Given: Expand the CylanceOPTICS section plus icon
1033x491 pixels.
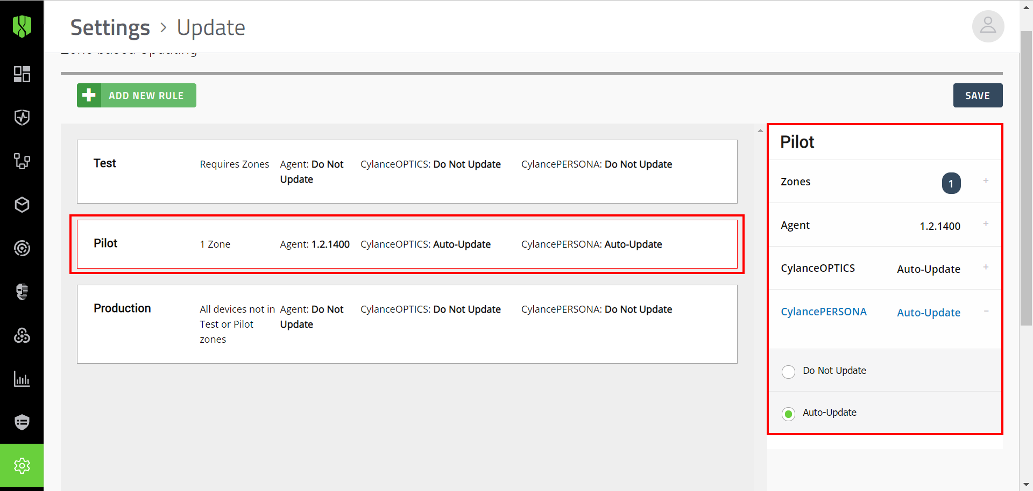Looking at the screenshot, I should [x=986, y=267].
